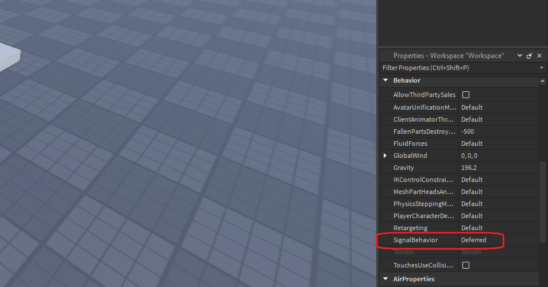Toggle the AllowThirdPartySales checkbox

(465, 95)
